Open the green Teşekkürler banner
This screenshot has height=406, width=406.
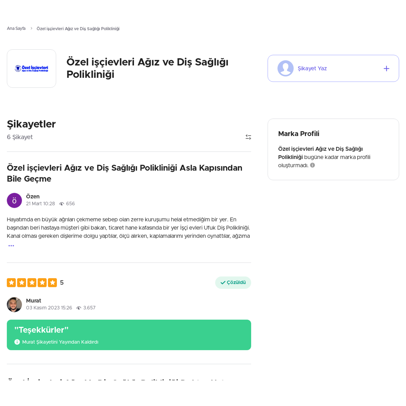[x=129, y=335]
